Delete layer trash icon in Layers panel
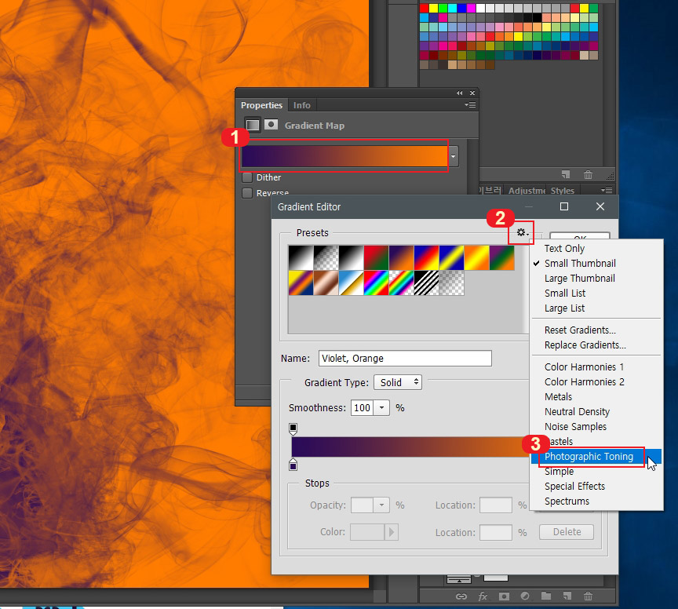Image resolution: width=678 pixels, height=609 pixels. click(x=588, y=596)
